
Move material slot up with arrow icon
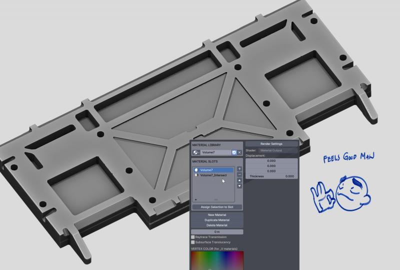point(239,180)
